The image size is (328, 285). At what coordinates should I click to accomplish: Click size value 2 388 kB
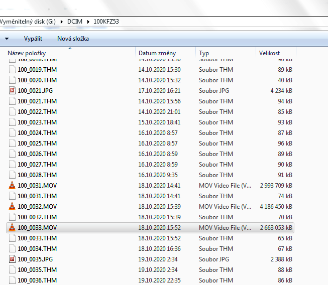pos(281,259)
